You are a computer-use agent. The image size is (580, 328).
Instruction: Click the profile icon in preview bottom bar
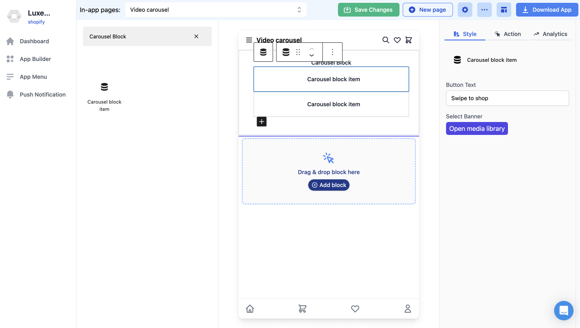tap(408, 309)
